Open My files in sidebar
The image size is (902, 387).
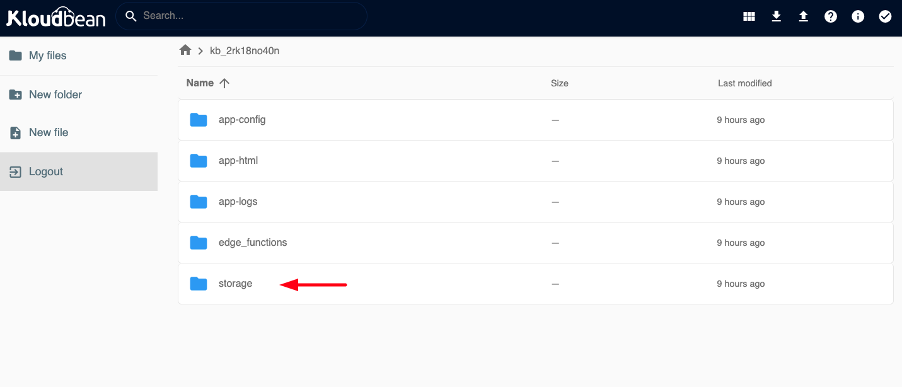coord(47,55)
